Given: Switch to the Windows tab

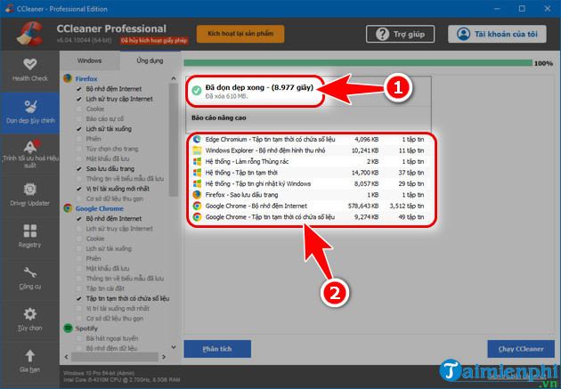Looking at the screenshot, I should (89, 61).
